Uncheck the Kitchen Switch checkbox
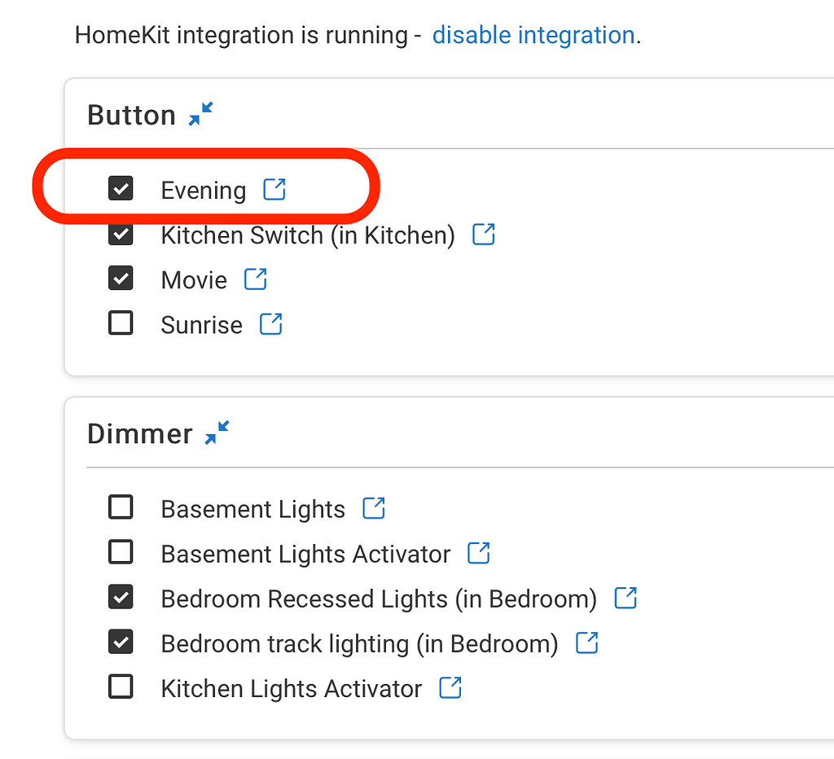This screenshot has width=834, height=759. pos(121,234)
